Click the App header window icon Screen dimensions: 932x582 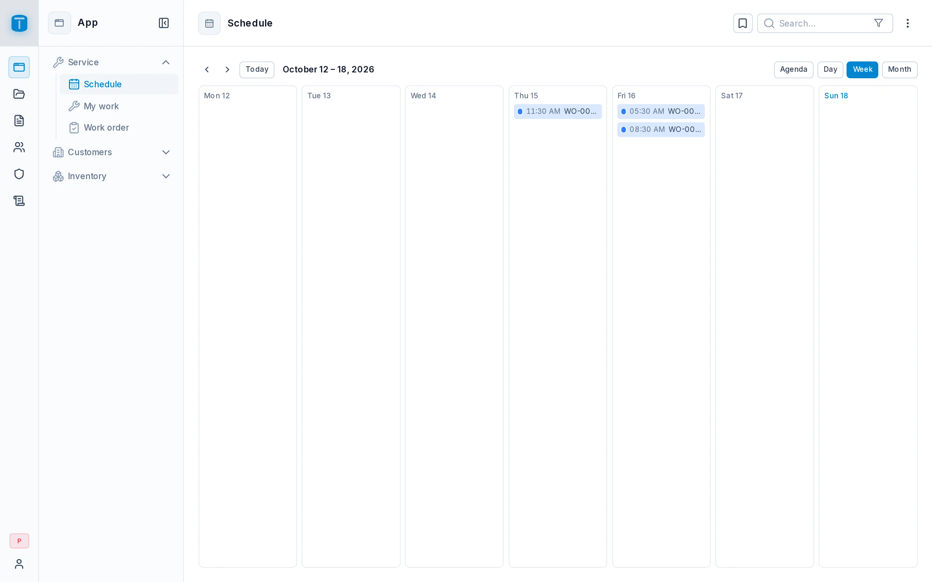59,23
